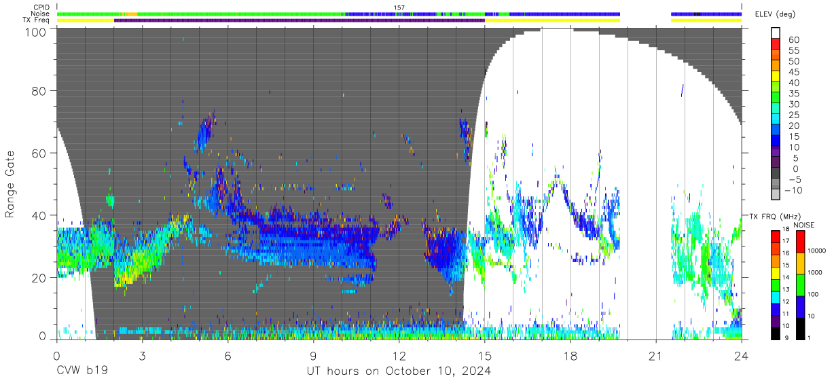Click the yellow 40-45 degree elevation swatch
The width and height of the screenshot is (834, 385).
(x=776, y=76)
